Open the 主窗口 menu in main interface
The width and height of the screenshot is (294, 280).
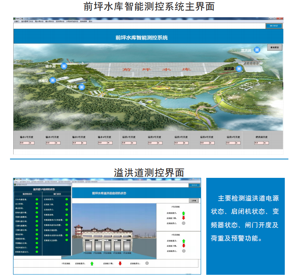click(x=16, y=21)
